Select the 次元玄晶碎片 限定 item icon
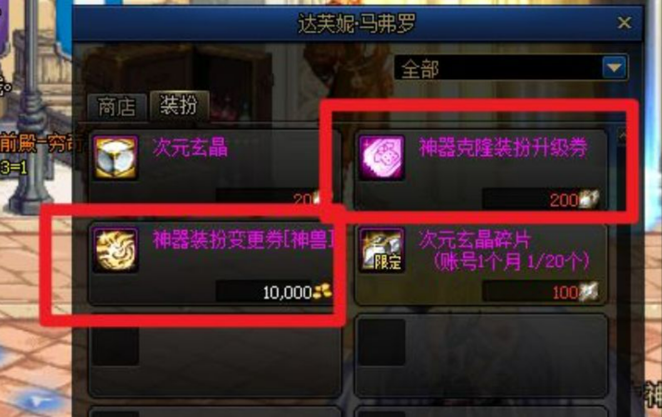Image resolution: width=662 pixels, height=417 pixels. coord(382,250)
